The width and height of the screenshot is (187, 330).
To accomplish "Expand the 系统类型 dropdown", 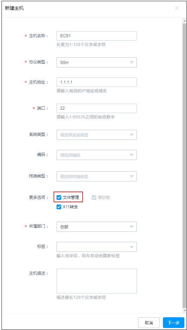I will pos(97,135).
